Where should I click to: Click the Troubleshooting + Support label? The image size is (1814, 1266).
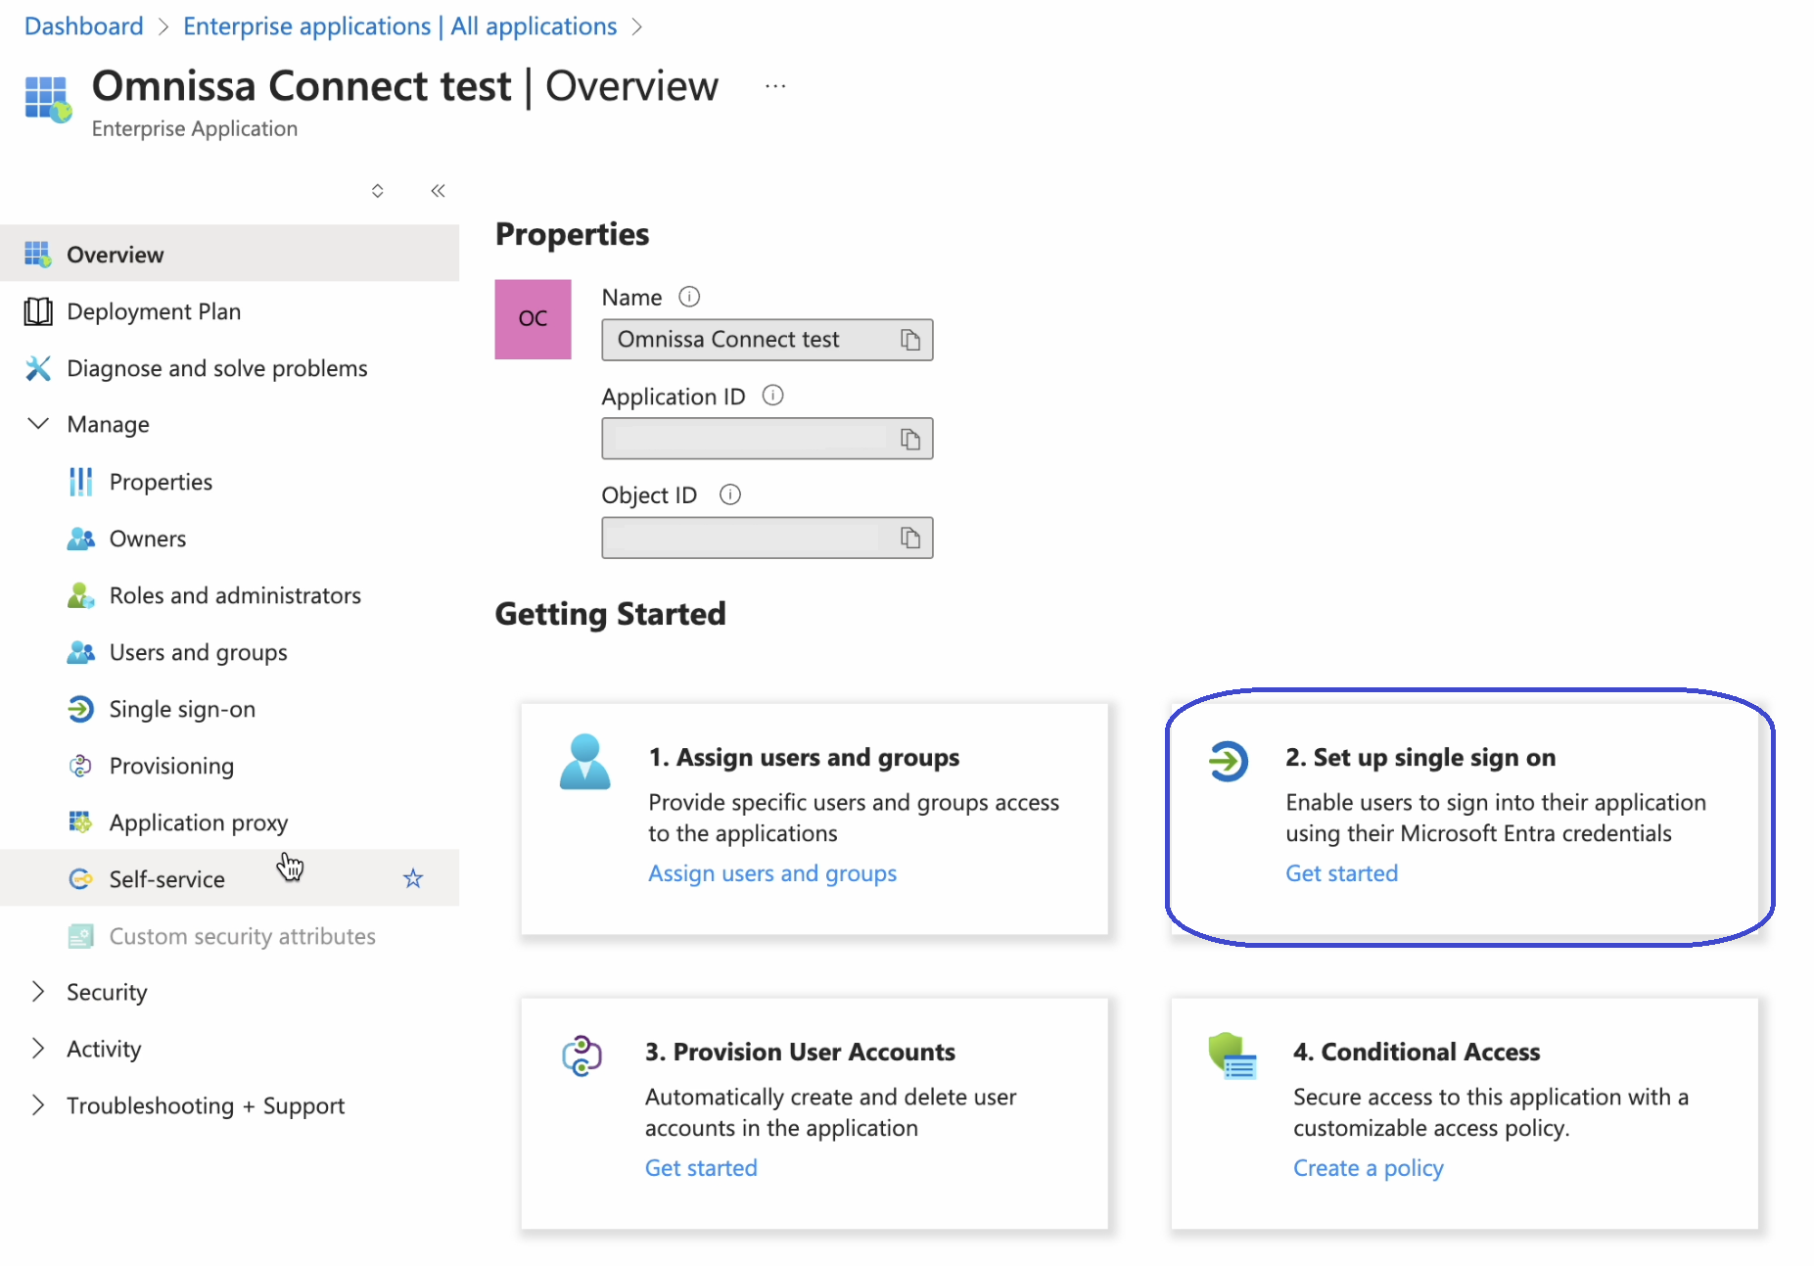(206, 1105)
